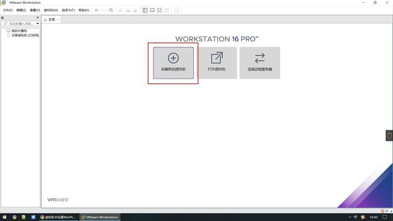Viewport: 393px width, 221px height.
Task: Click the taskbar clock showing 19:42
Action: (x=373, y=217)
